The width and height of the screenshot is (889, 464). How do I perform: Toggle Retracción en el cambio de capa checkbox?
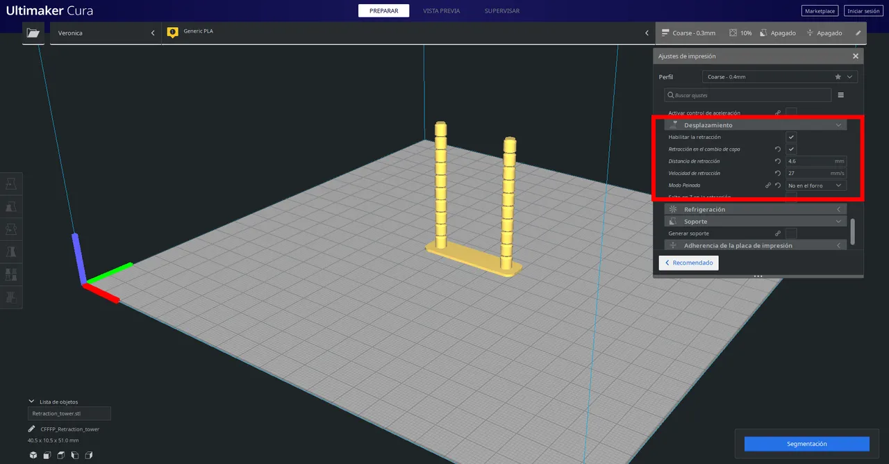[x=791, y=149]
